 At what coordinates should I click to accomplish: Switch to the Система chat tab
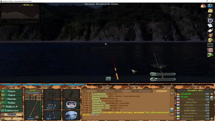pyautogui.click(x=91, y=91)
